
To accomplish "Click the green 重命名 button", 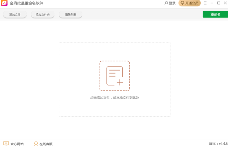I will [x=215, y=14].
